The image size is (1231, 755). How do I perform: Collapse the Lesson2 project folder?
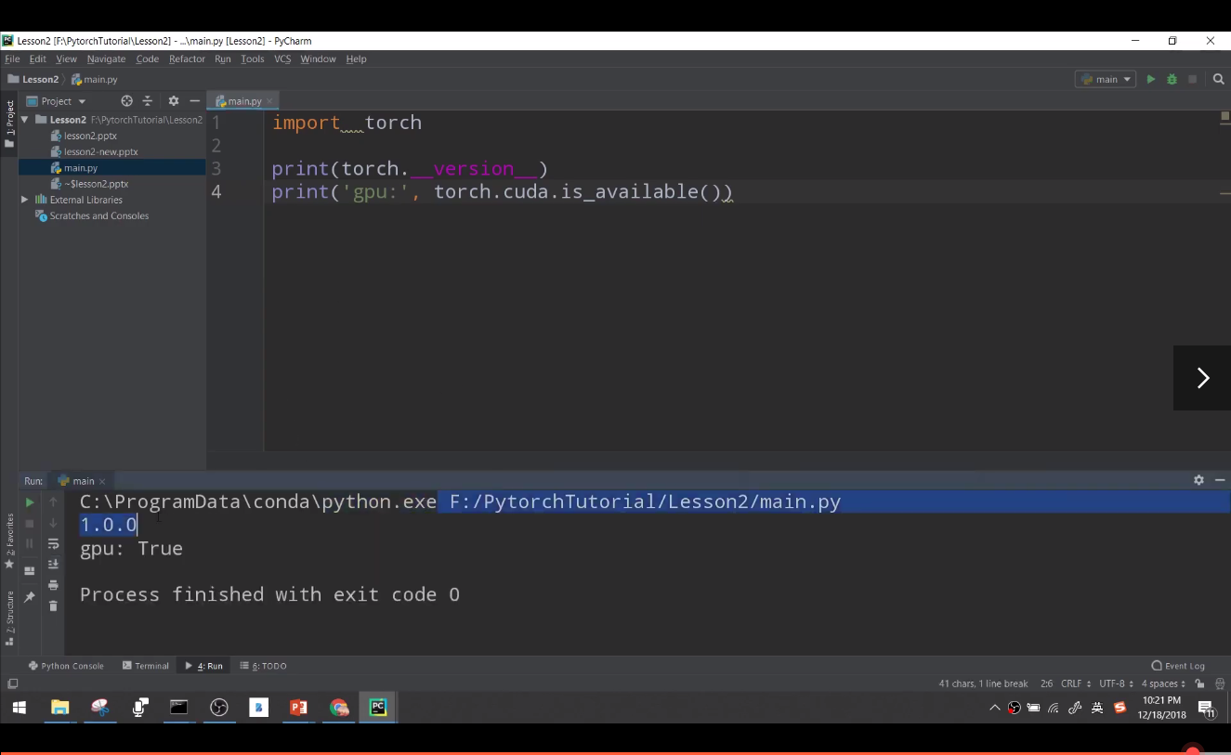point(25,120)
